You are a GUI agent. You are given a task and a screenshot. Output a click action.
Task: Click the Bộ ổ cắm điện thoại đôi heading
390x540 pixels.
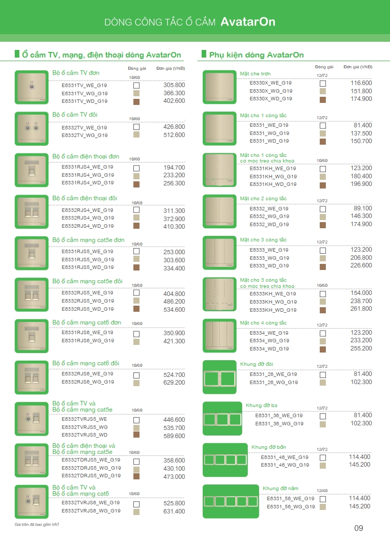(85, 198)
